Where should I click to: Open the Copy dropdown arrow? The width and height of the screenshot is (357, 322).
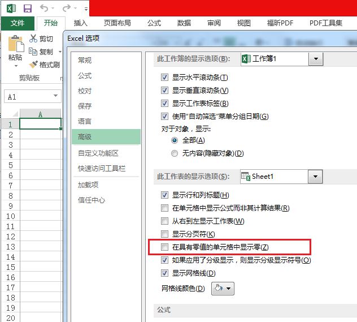[x=60, y=51]
